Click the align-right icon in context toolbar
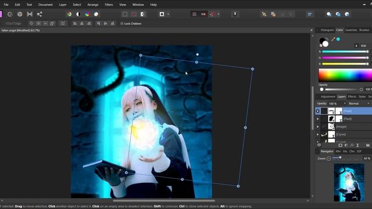 coord(89,23)
